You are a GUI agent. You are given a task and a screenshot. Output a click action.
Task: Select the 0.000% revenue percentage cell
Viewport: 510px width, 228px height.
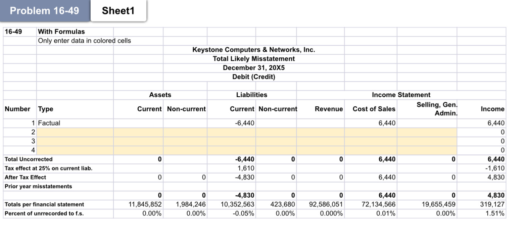coord(321,213)
